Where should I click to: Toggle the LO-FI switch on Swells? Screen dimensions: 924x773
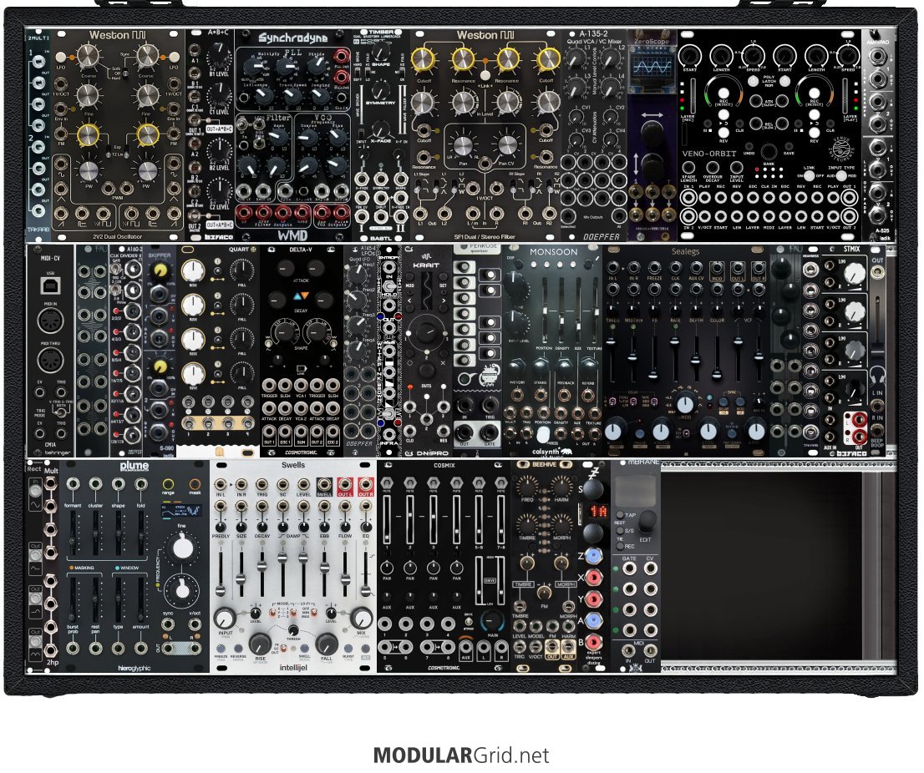[313, 613]
